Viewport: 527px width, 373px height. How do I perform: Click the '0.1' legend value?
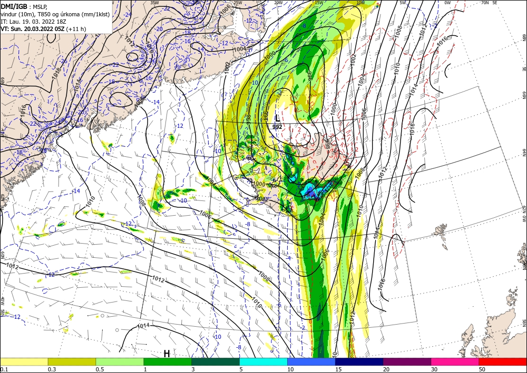coord(3,369)
